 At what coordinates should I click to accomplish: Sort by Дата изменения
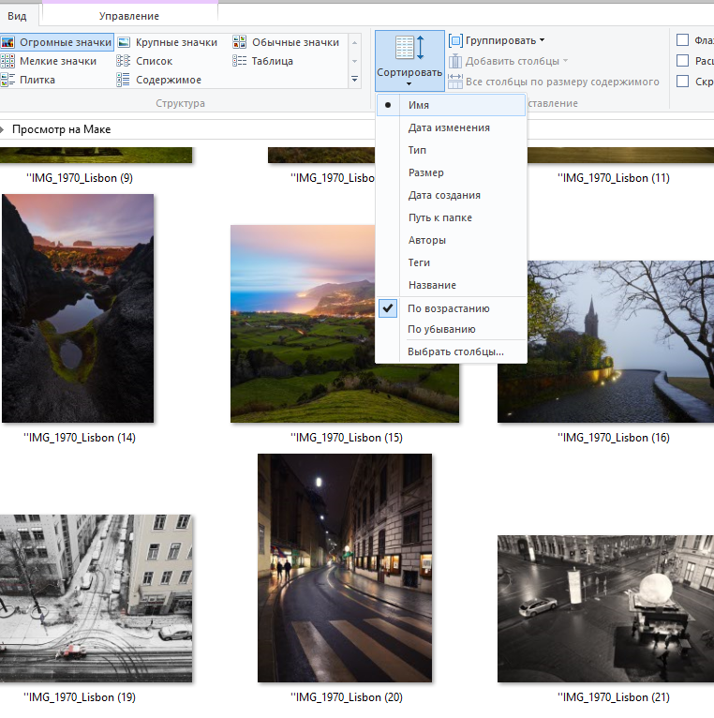448,127
